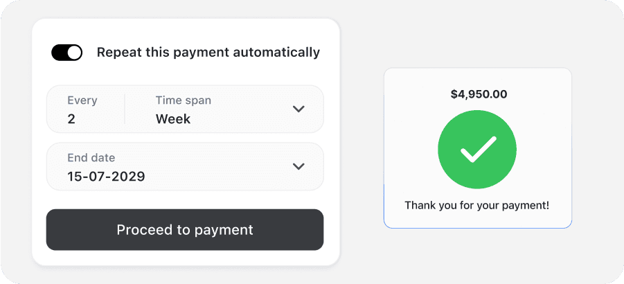Image resolution: width=624 pixels, height=284 pixels.
Task: Click the vertical divider between Every and Time span
Action: 125,109
